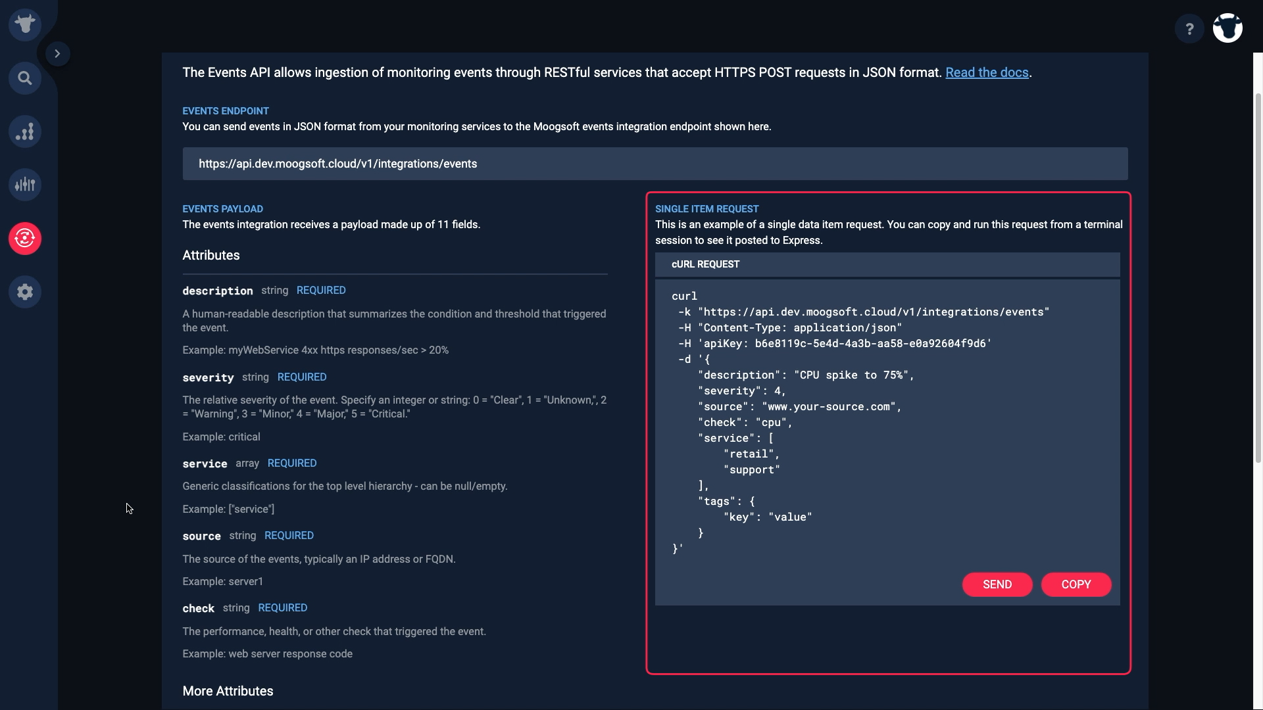Image resolution: width=1263 pixels, height=710 pixels.
Task: Click the events endpoint URL field
Action: 655,164
